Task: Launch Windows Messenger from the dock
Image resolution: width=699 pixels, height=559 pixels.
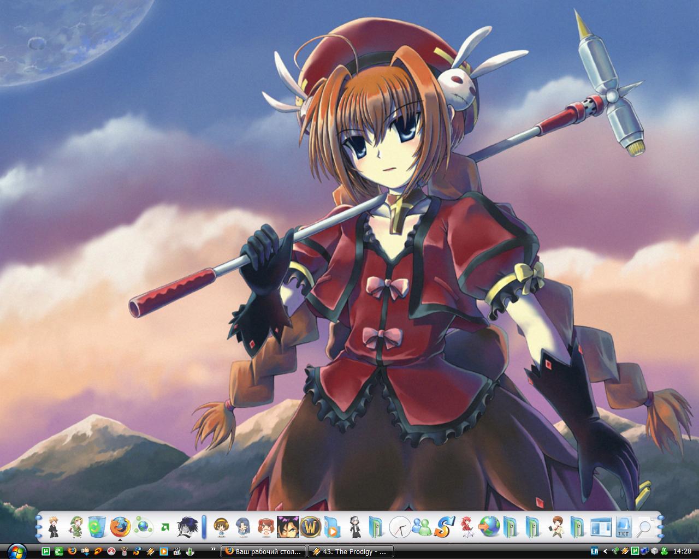Action: (x=422, y=527)
